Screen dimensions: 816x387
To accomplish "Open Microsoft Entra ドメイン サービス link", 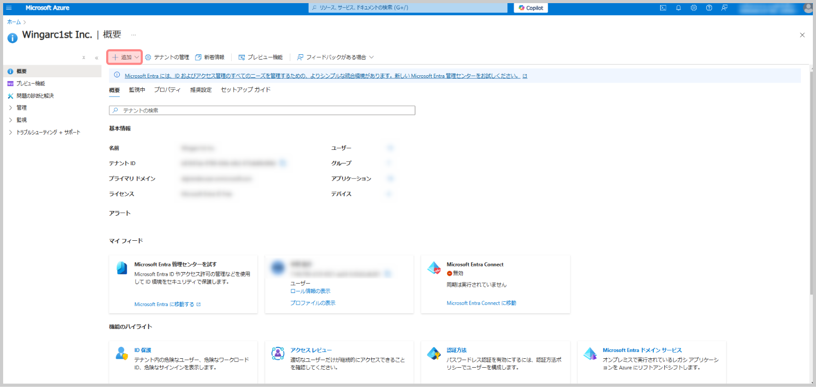I will click(642, 350).
